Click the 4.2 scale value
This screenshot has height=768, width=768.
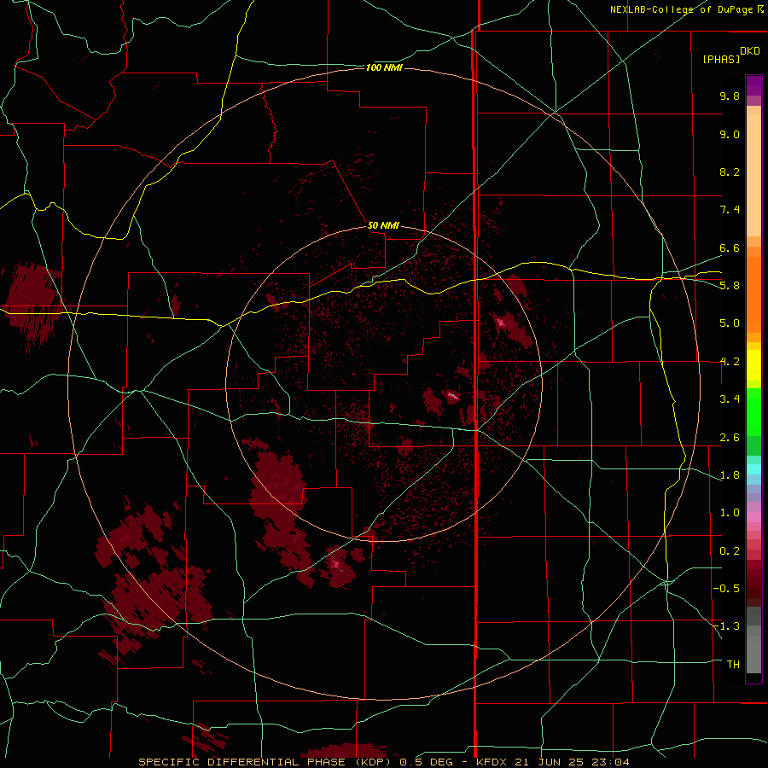pos(730,362)
